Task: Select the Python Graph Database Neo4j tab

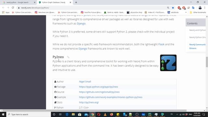Action: pyautogui.click(x=54, y=2)
